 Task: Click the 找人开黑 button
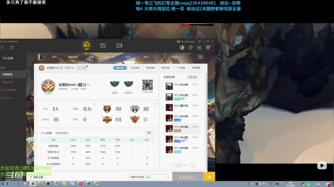pos(81,68)
